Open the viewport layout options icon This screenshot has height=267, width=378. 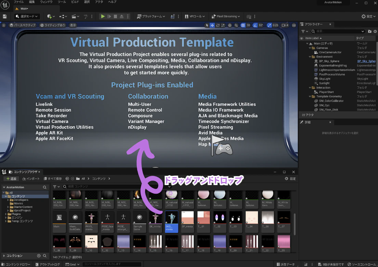tap(294, 25)
